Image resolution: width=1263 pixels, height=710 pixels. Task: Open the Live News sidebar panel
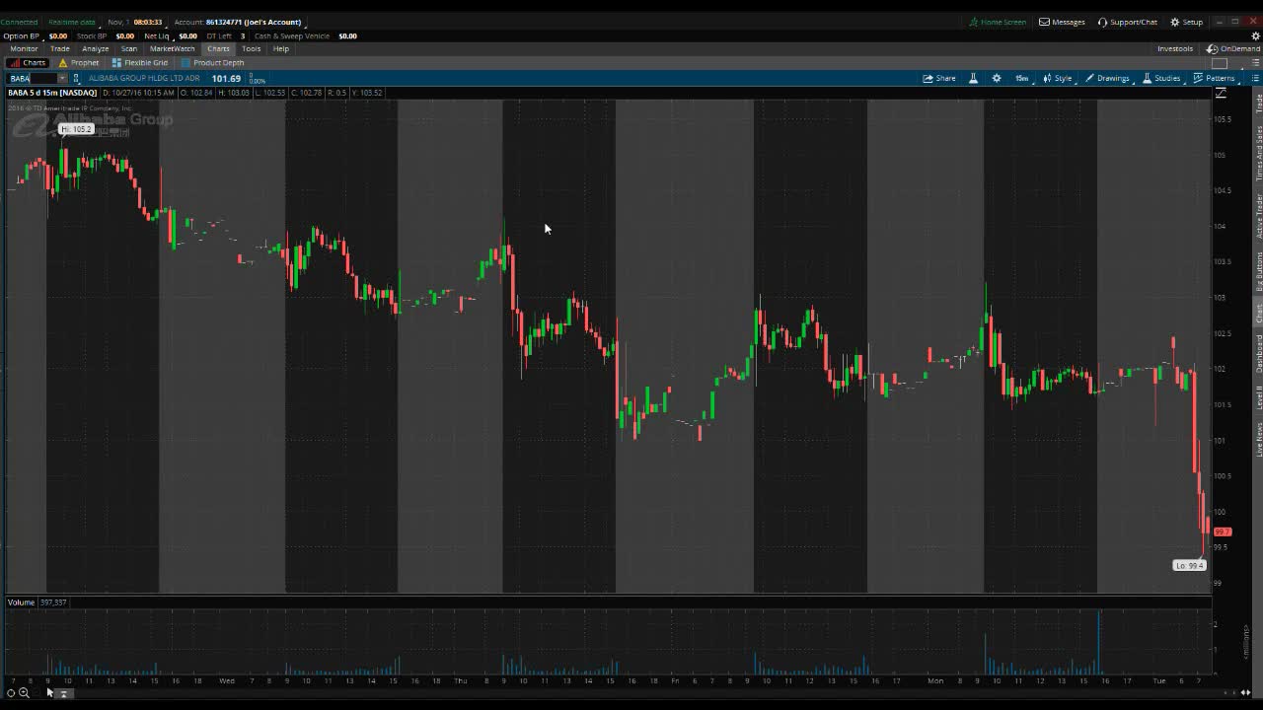pyautogui.click(x=1258, y=439)
